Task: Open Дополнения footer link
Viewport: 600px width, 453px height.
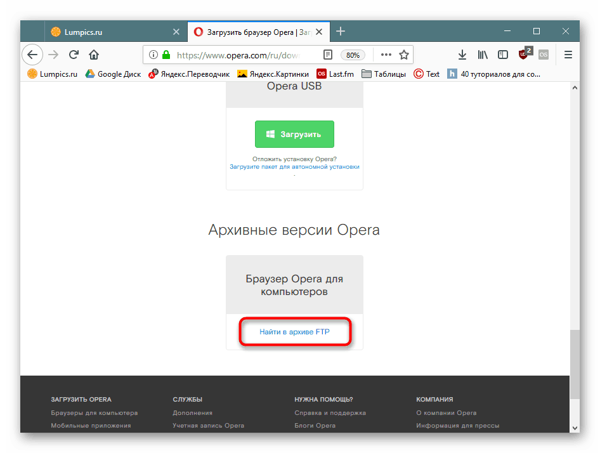Action: click(x=192, y=413)
